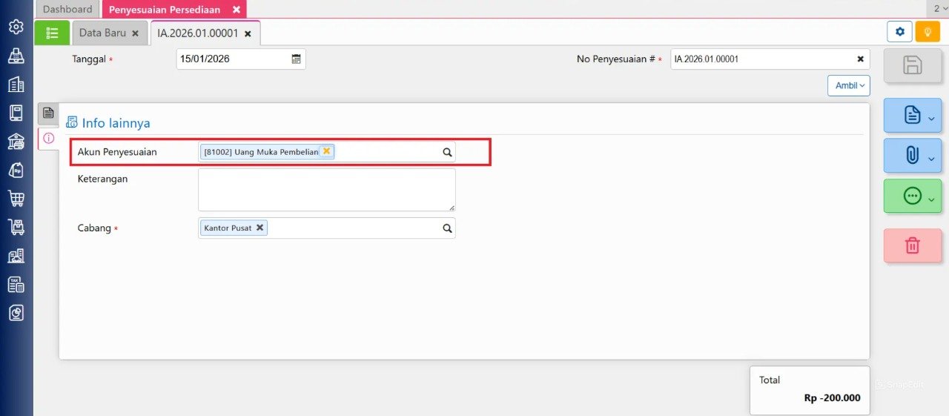Image resolution: width=949 pixels, height=416 pixels.
Task: Click the red trash delete button
Action: pos(913,245)
